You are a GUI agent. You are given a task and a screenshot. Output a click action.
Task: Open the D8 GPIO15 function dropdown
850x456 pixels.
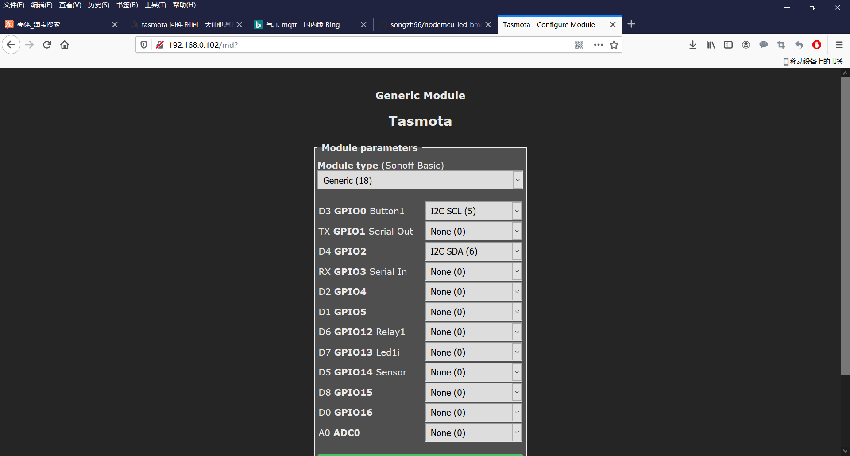474,393
